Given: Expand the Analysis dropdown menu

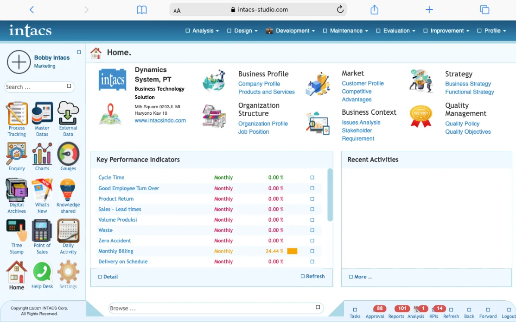Looking at the screenshot, I should tap(203, 31).
